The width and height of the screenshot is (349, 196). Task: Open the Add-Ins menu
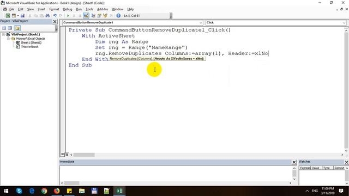[x=103, y=9]
